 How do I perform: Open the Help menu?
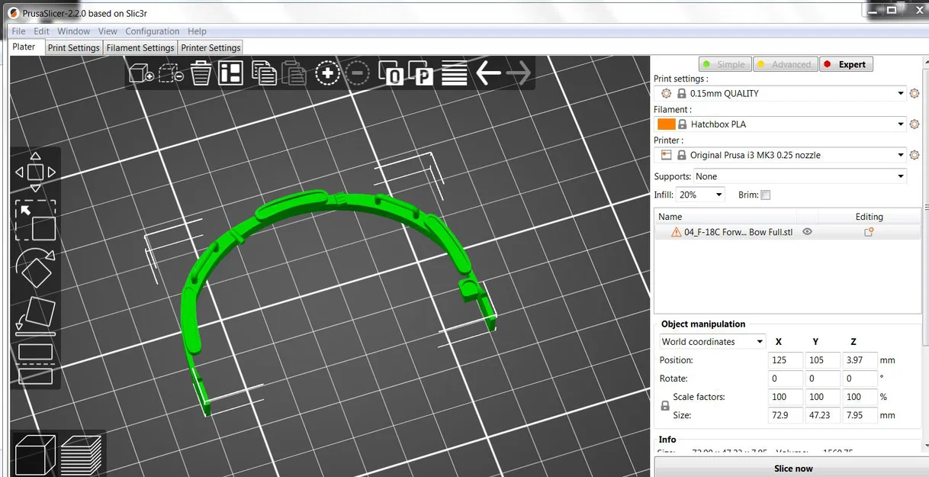[197, 31]
